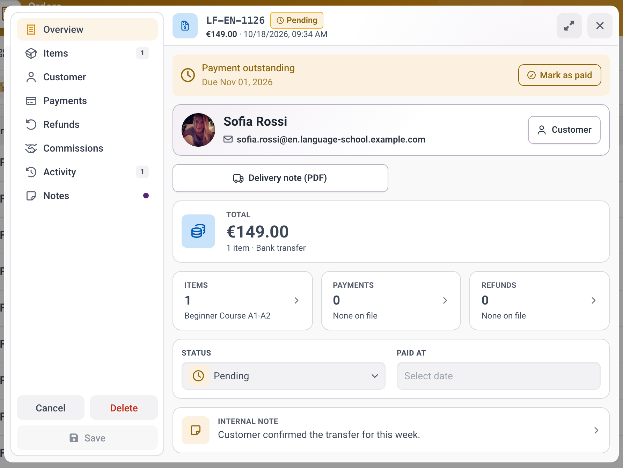623x468 pixels.
Task: Mark the order as paid
Action: (560, 75)
